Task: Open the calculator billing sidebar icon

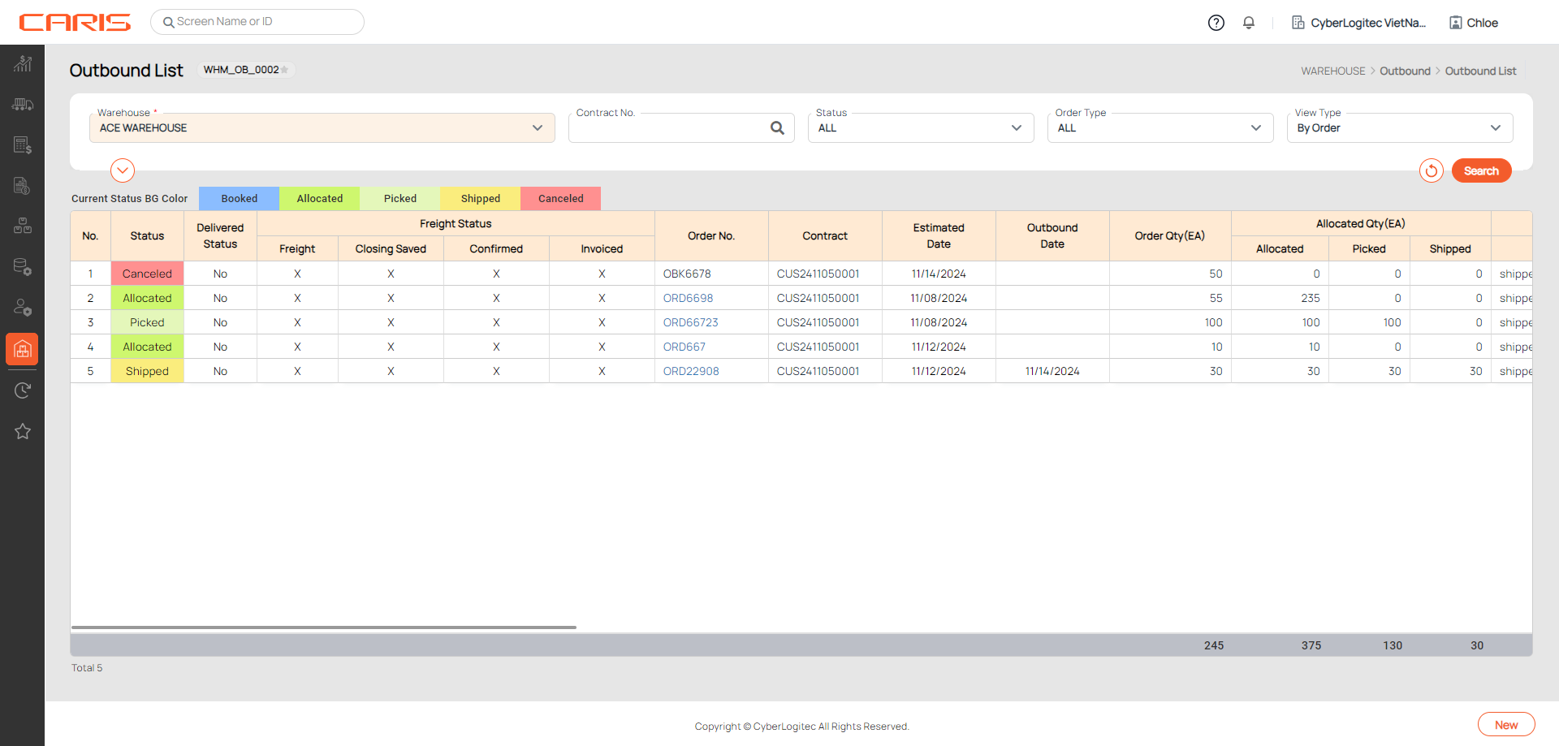Action: coord(23,145)
